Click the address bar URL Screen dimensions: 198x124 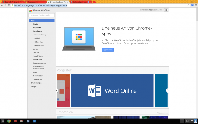(41, 5)
